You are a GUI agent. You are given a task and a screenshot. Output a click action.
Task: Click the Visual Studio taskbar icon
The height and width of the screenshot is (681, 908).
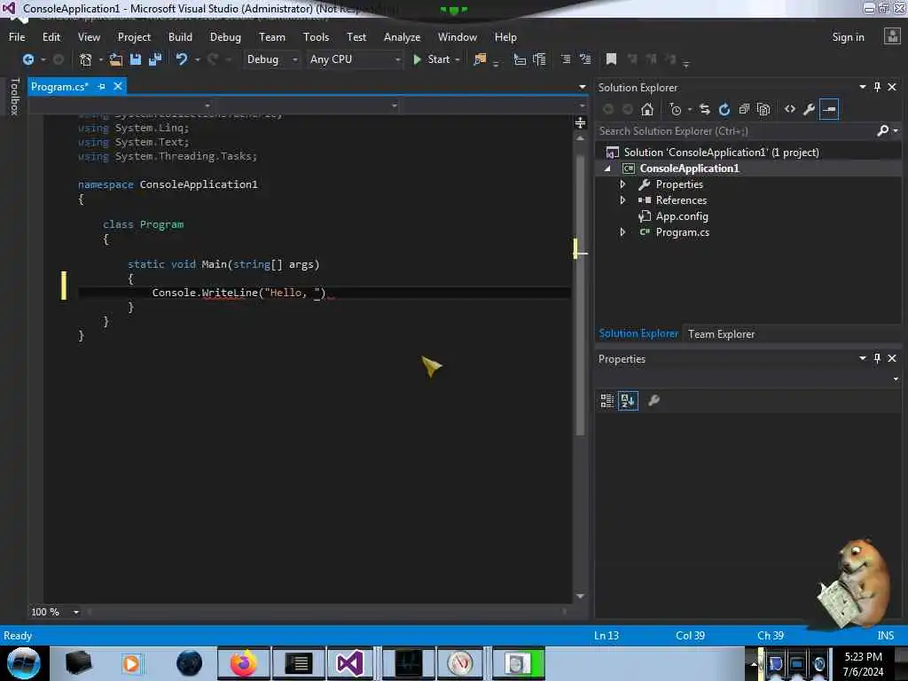coord(349,663)
